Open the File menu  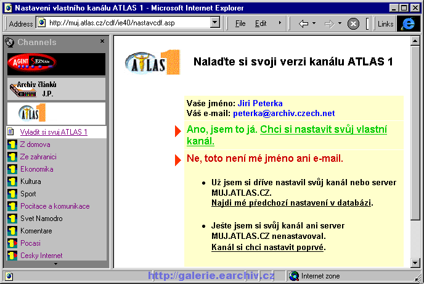tap(240, 23)
